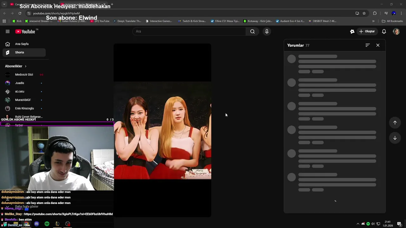Open the Ruhi Çenet Belgese... channel
406x228 pixels.
(x=24, y=117)
